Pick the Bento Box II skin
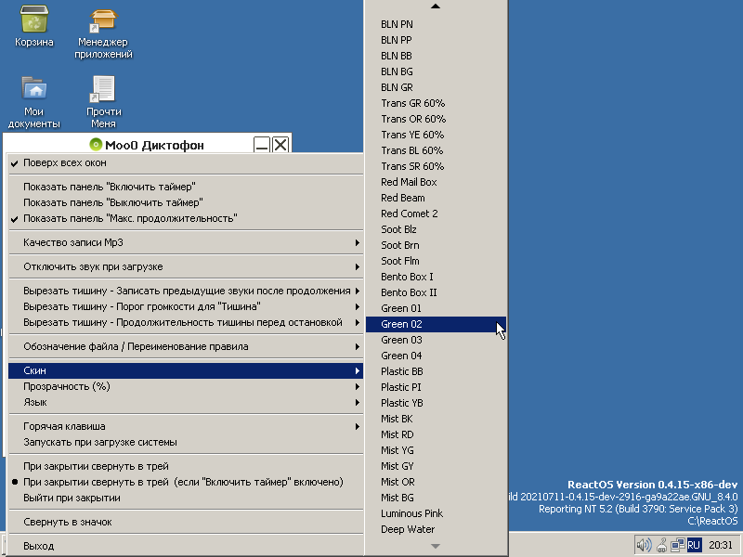743x557 pixels. click(436, 292)
